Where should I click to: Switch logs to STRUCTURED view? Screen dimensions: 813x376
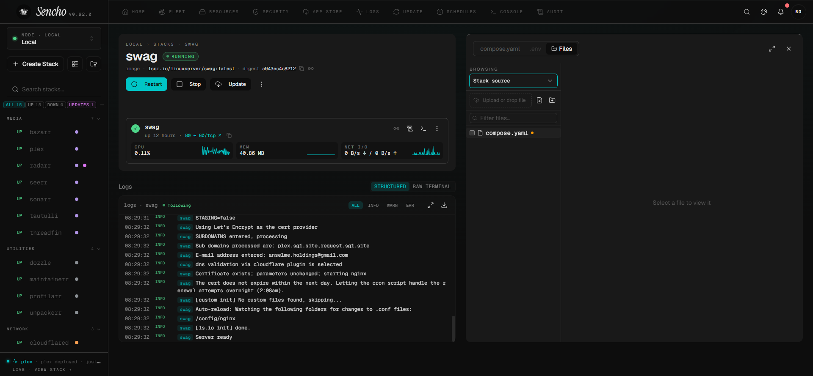click(390, 187)
